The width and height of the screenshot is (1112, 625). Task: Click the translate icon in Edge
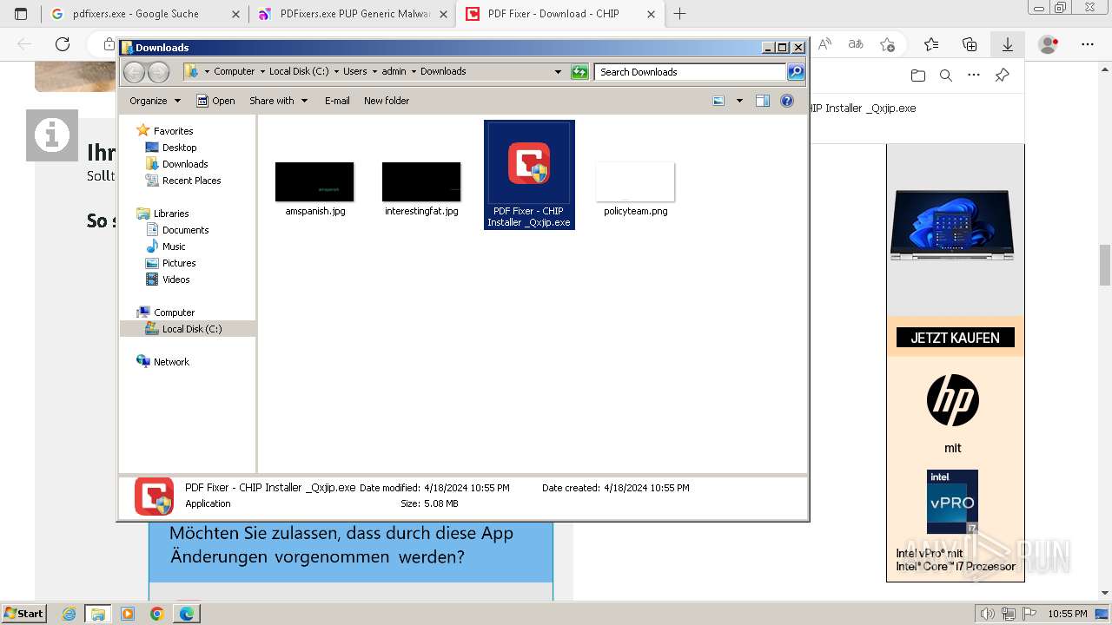pos(856,44)
